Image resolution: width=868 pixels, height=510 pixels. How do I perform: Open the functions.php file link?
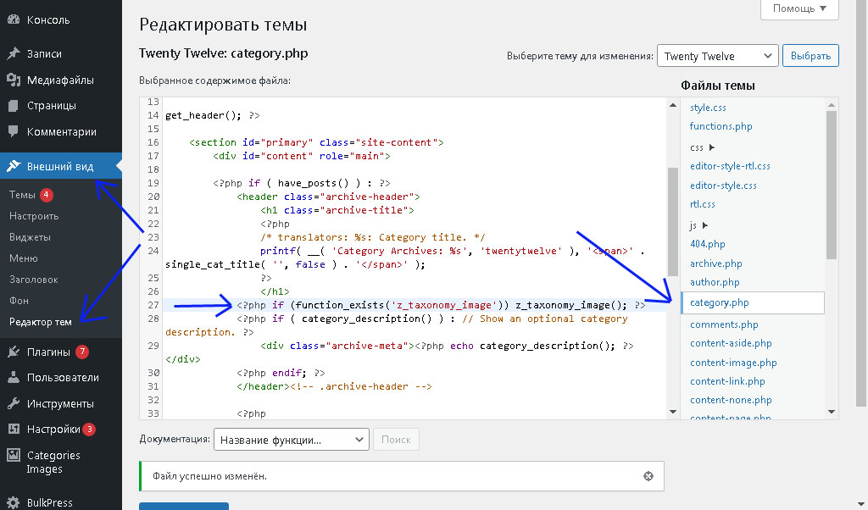click(721, 125)
